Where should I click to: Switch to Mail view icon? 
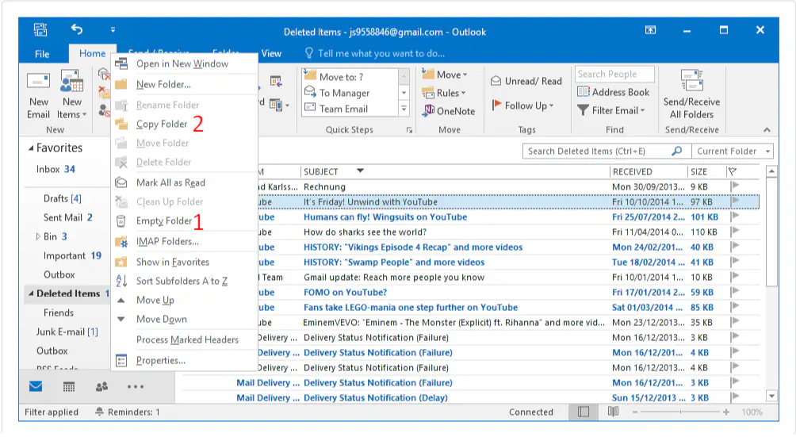36,387
